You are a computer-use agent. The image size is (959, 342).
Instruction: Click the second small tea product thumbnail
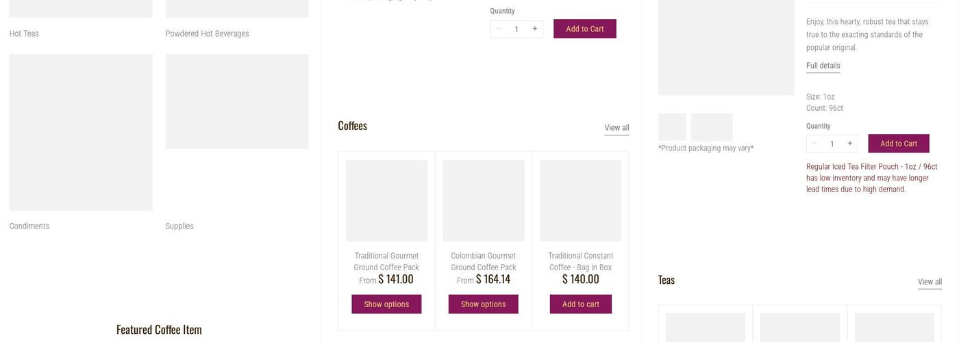coord(711,127)
